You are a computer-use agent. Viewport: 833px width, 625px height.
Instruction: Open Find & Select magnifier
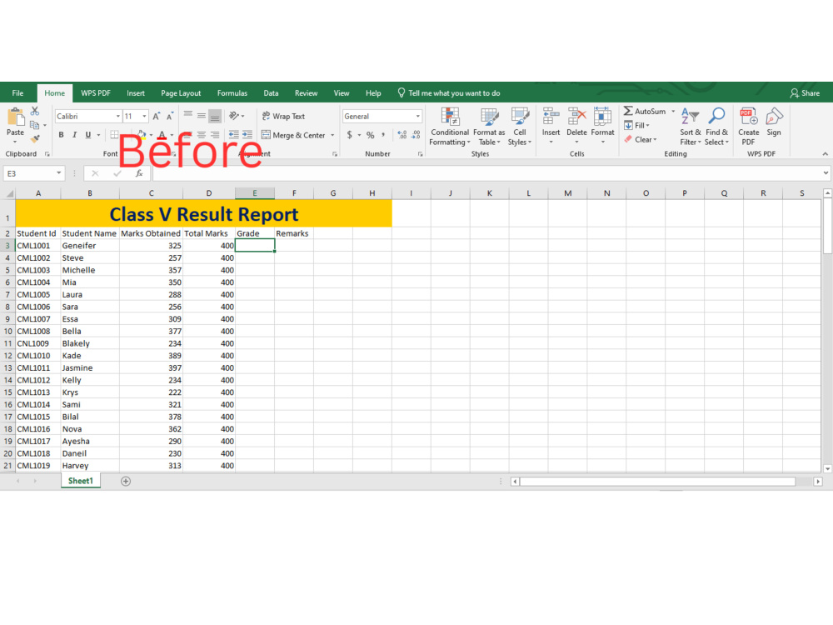coord(716,127)
